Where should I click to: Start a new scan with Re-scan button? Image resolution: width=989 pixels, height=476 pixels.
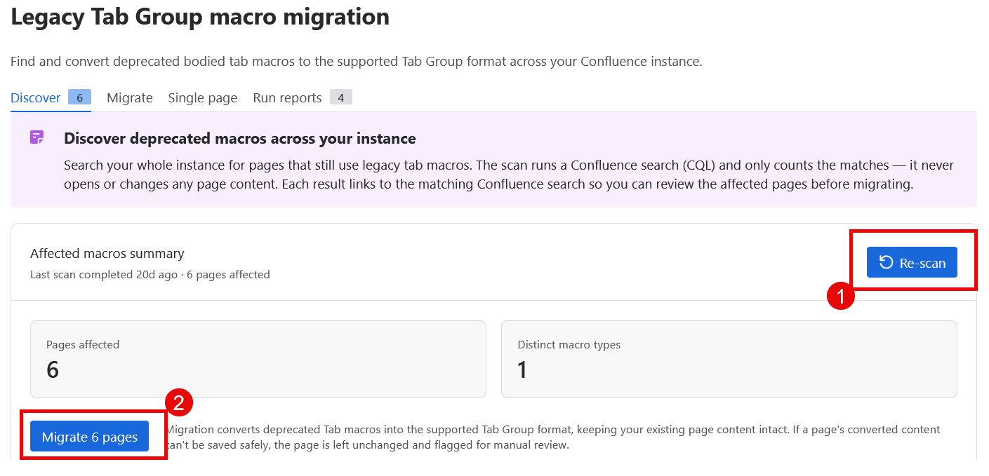pyautogui.click(x=912, y=262)
